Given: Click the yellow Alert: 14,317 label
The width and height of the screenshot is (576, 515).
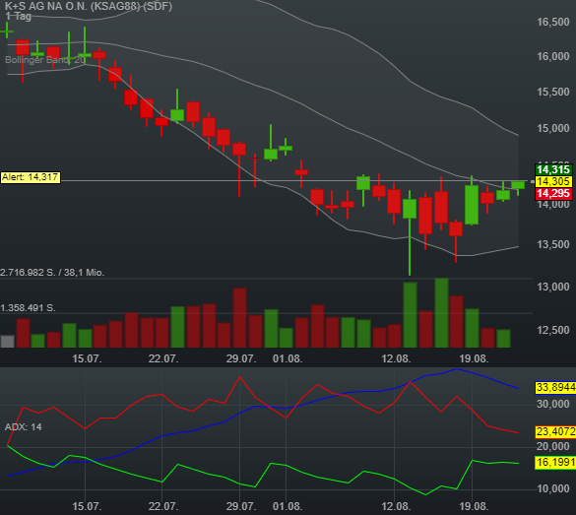Looking at the screenshot, I should [x=31, y=177].
